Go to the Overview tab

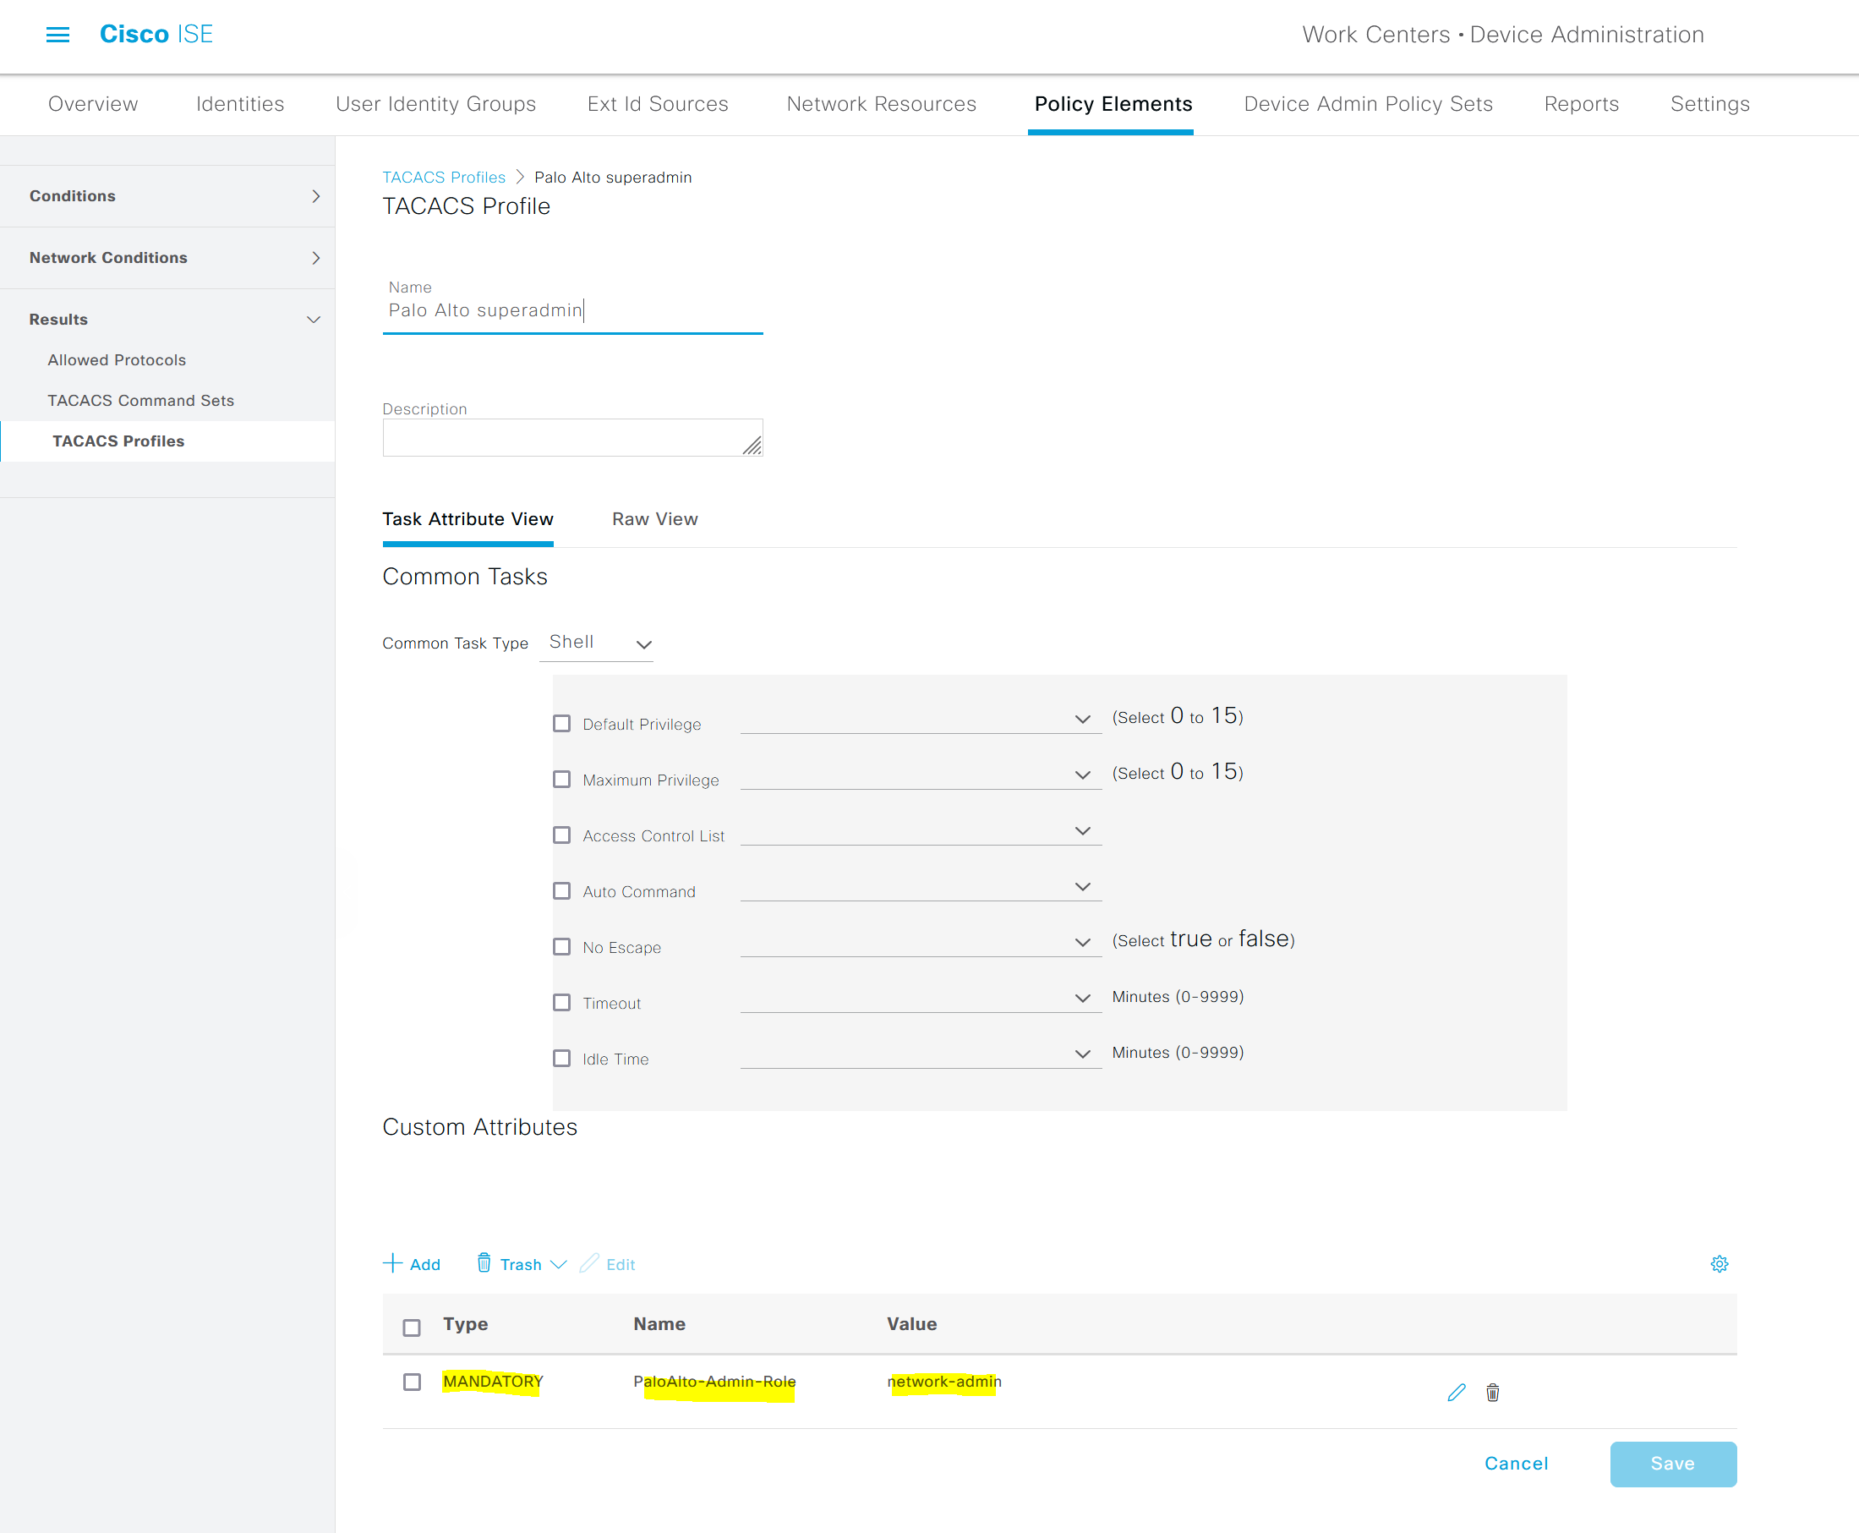click(93, 104)
